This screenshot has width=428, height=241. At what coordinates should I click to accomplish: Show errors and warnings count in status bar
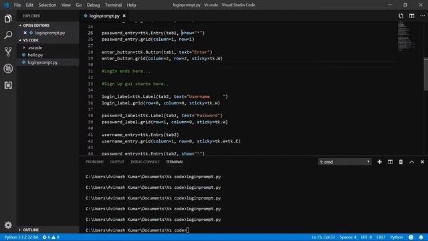click(x=51, y=237)
